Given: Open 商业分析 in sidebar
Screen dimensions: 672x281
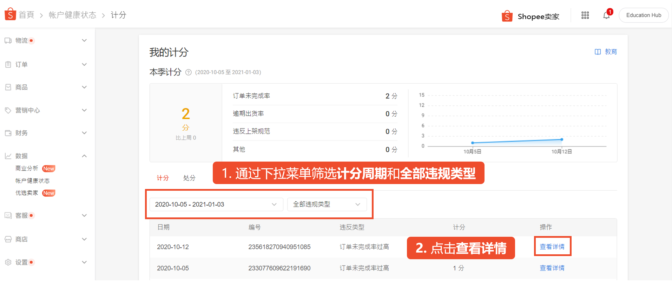Looking at the screenshot, I should click(27, 169).
